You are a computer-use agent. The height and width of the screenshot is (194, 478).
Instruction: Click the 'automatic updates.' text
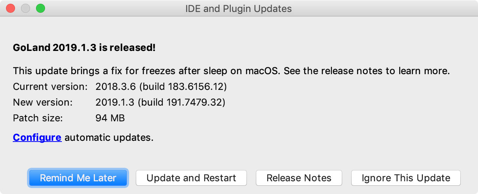(x=109, y=137)
